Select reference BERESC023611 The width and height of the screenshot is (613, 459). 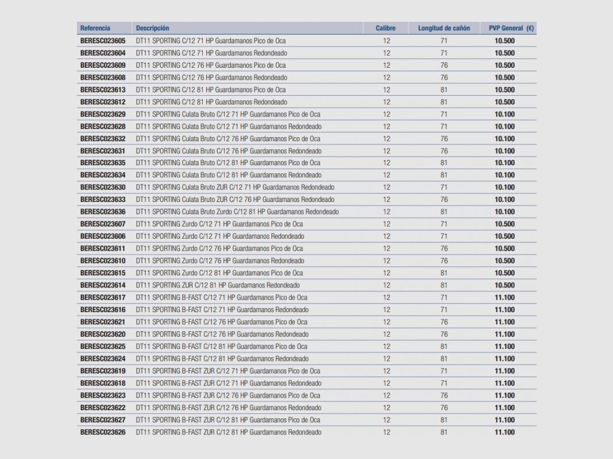(103, 248)
